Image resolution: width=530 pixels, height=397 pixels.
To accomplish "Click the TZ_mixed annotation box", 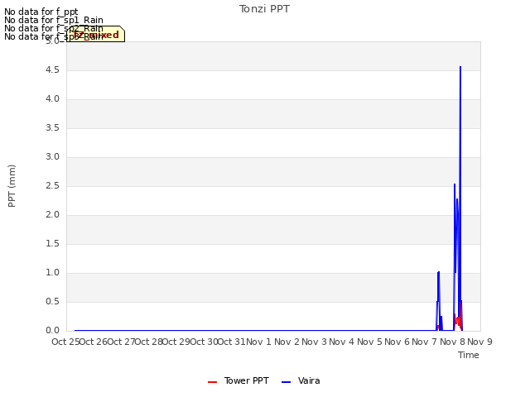I will coord(96,34).
